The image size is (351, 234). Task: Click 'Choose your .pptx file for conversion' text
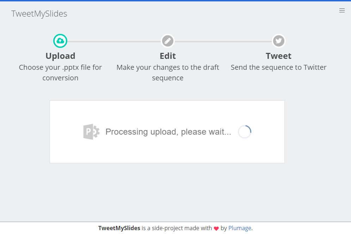point(61,73)
